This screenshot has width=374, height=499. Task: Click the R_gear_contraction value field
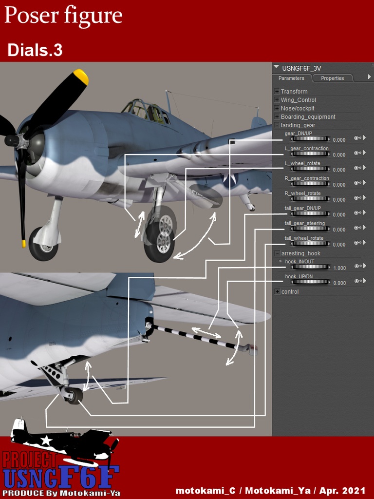[x=339, y=185]
